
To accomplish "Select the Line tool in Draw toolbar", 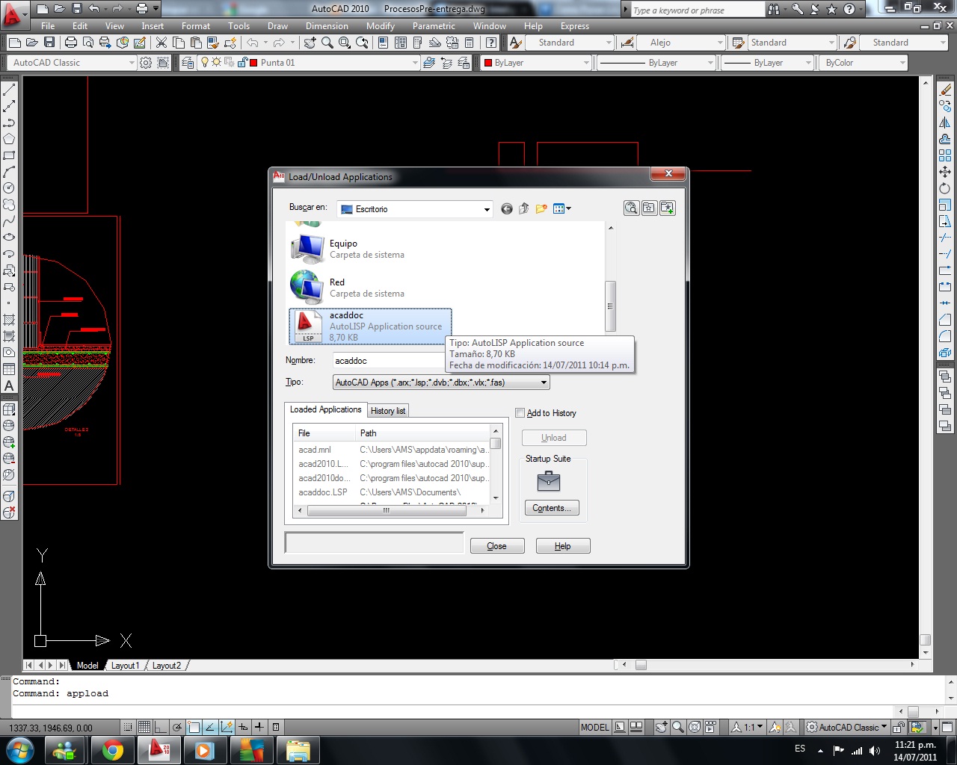I will [9, 90].
